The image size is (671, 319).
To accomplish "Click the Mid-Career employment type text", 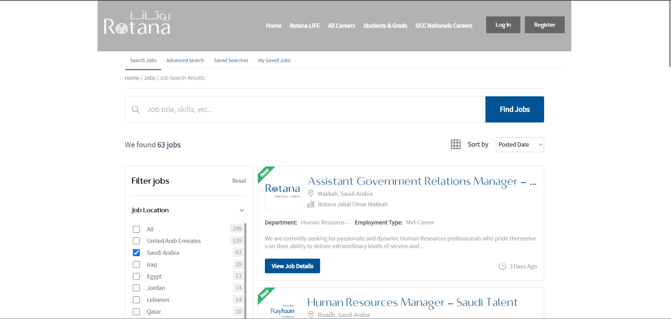I will [420, 222].
